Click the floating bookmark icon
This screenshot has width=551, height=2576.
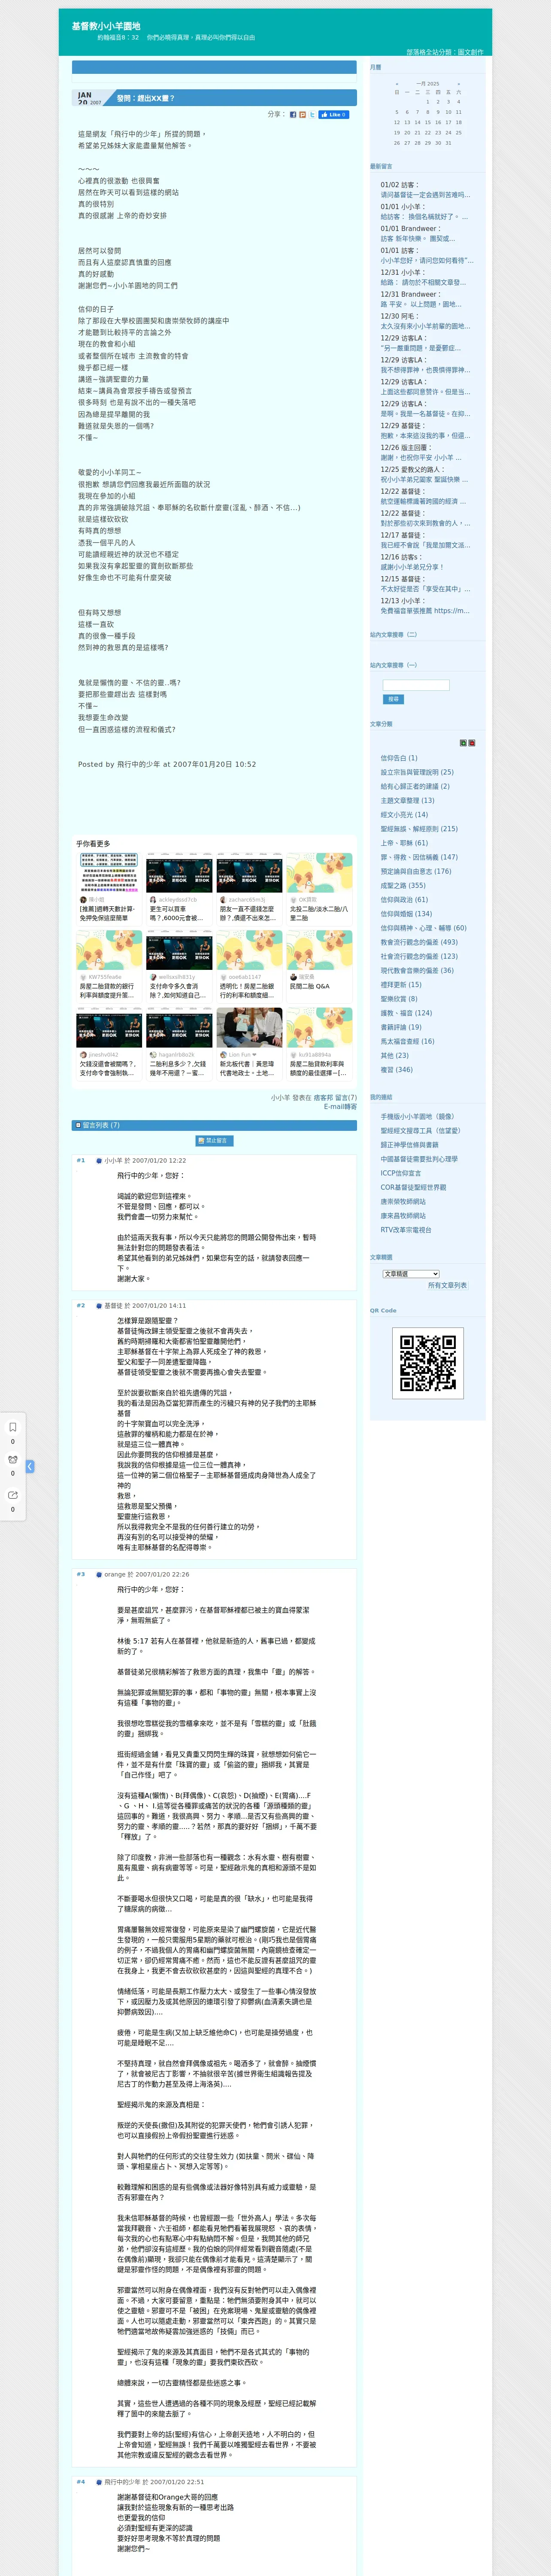[x=13, y=1427]
